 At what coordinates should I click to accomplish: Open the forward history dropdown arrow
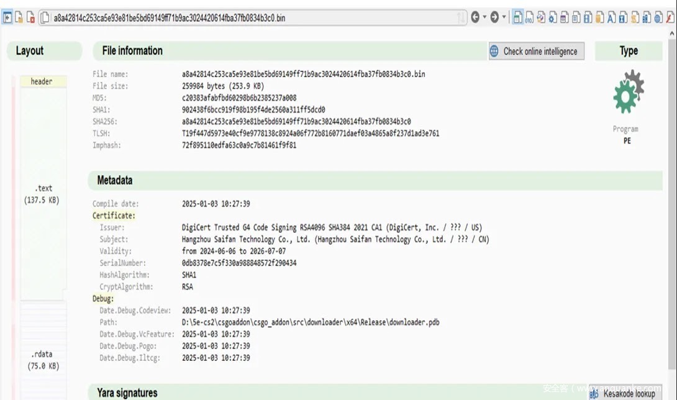coord(504,17)
